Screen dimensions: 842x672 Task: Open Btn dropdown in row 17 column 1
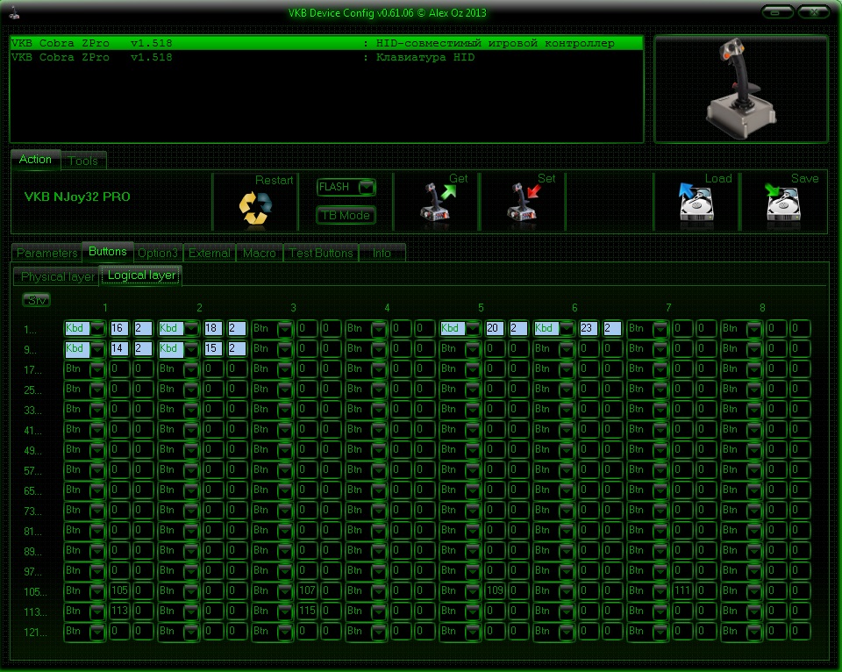[97, 369]
